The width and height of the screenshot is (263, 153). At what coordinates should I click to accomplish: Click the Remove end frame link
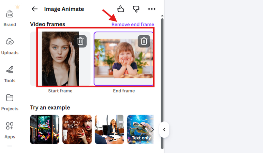133,24
